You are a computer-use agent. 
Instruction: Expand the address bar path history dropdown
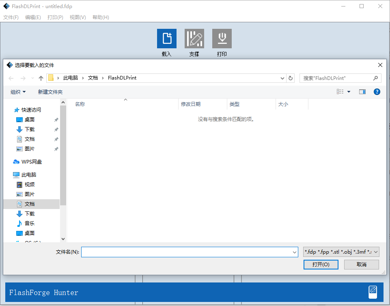(282, 78)
